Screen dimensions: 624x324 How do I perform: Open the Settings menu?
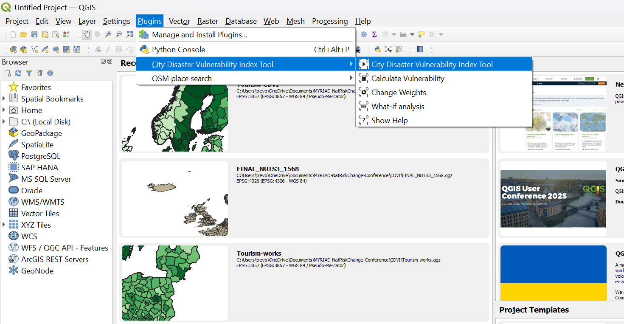point(116,21)
